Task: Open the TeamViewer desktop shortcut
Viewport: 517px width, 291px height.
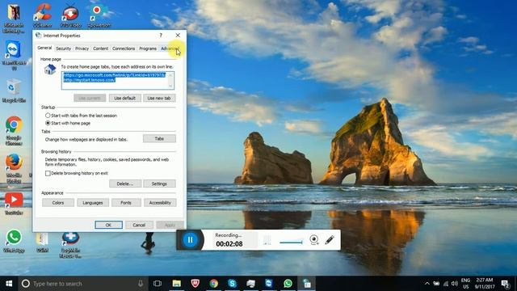Action: click(x=14, y=54)
